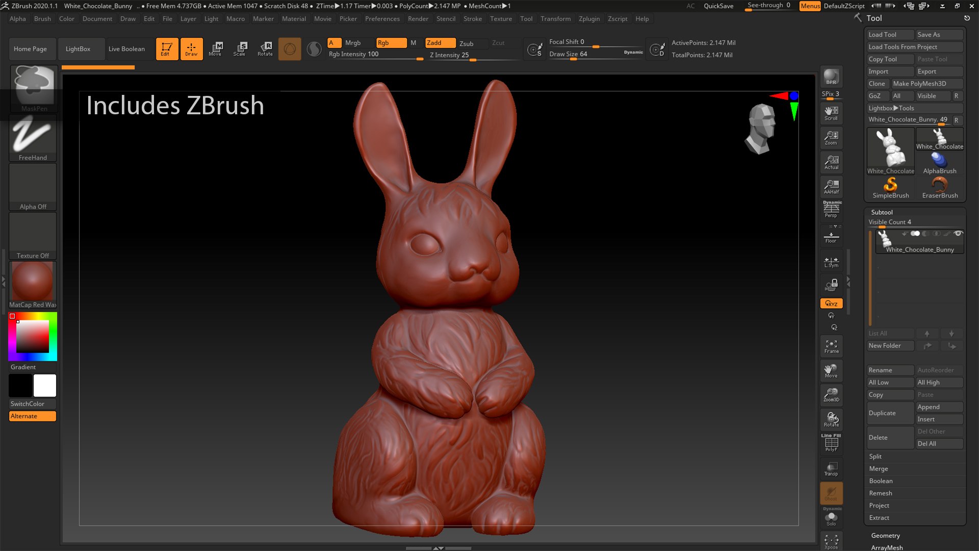Toggle PolyF line fill display
This screenshot has width=979, height=551.
pyautogui.click(x=831, y=442)
